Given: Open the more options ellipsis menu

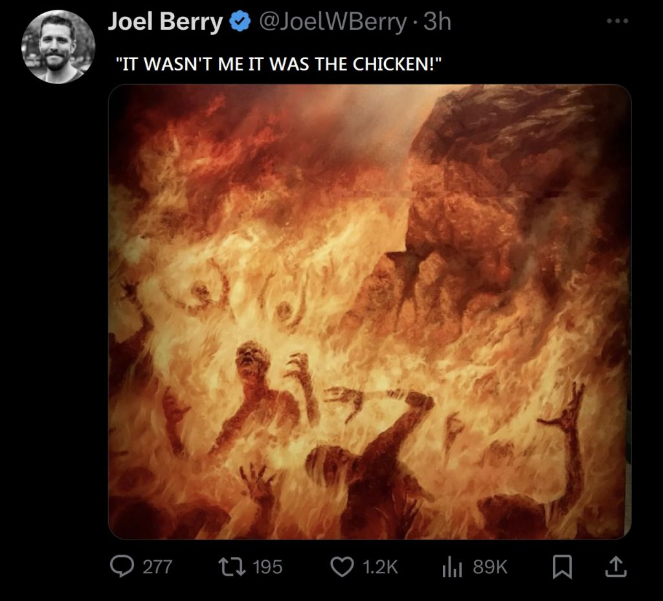Looking at the screenshot, I should (x=617, y=21).
